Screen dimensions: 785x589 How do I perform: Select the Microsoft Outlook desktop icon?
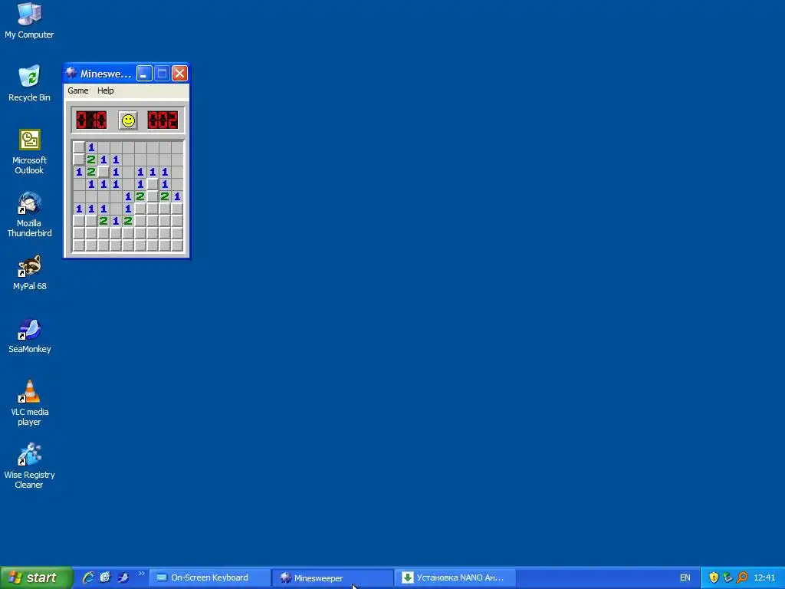[x=29, y=152]
